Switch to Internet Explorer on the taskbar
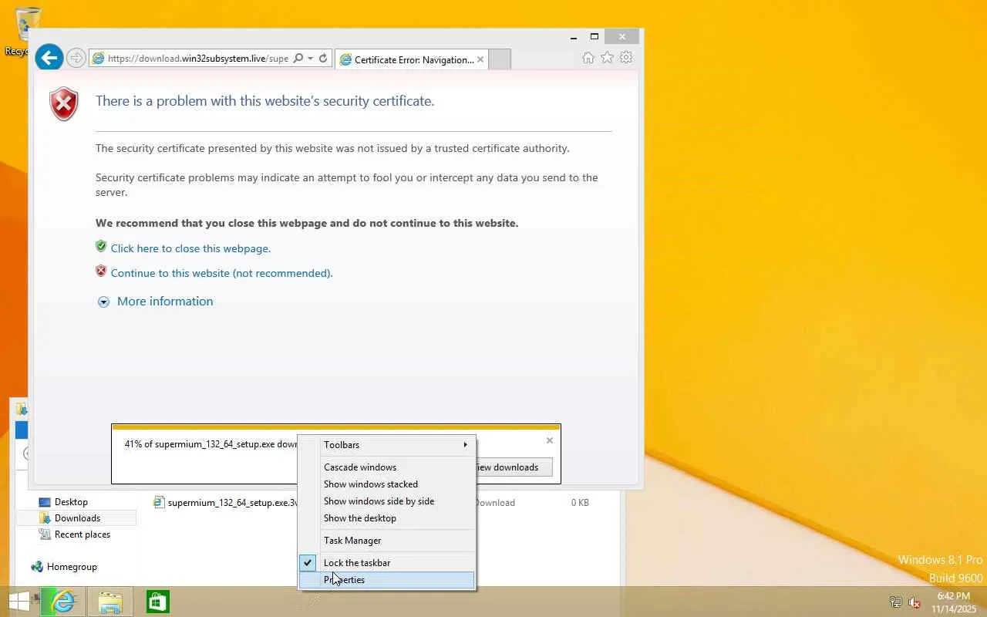The height and width of the screenshot is (617, 987). click(62, 602)
